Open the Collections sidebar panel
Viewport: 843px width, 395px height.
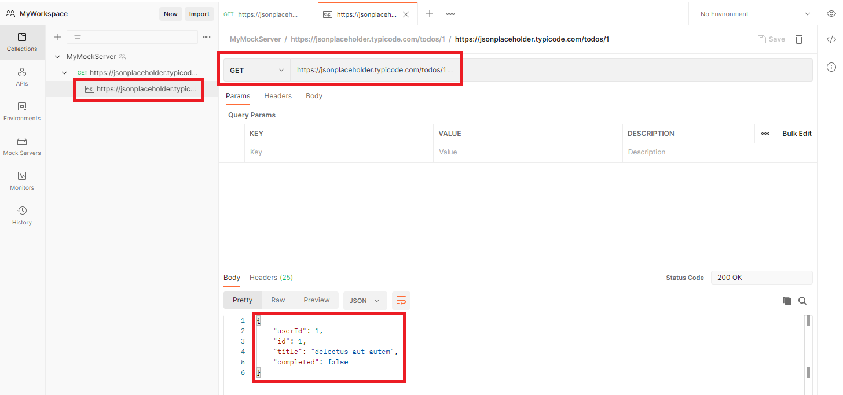coord(22,43)
